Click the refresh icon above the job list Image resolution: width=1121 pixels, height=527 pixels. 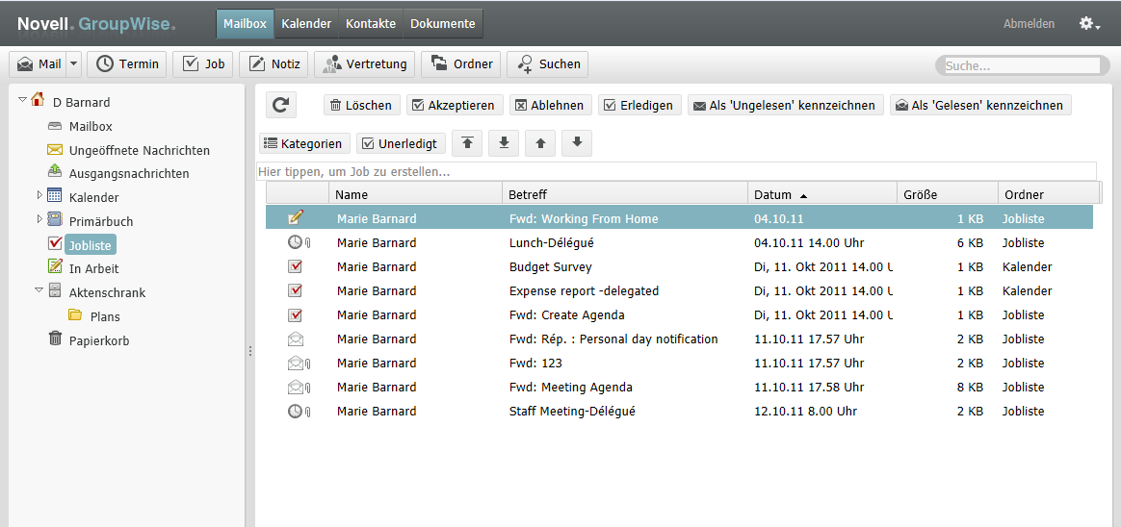pos(280,106)
